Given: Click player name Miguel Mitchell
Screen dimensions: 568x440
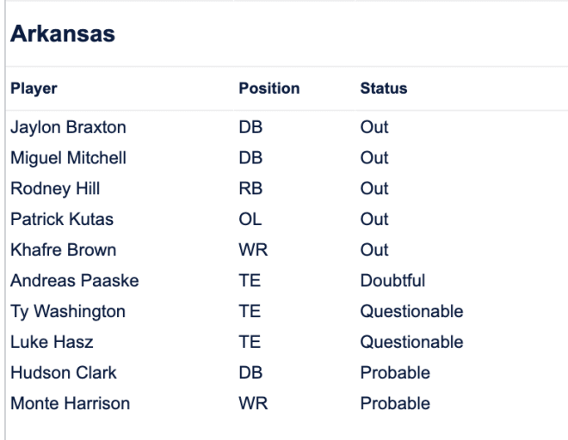Looking at the screenshot, I should tap(68, 158).
